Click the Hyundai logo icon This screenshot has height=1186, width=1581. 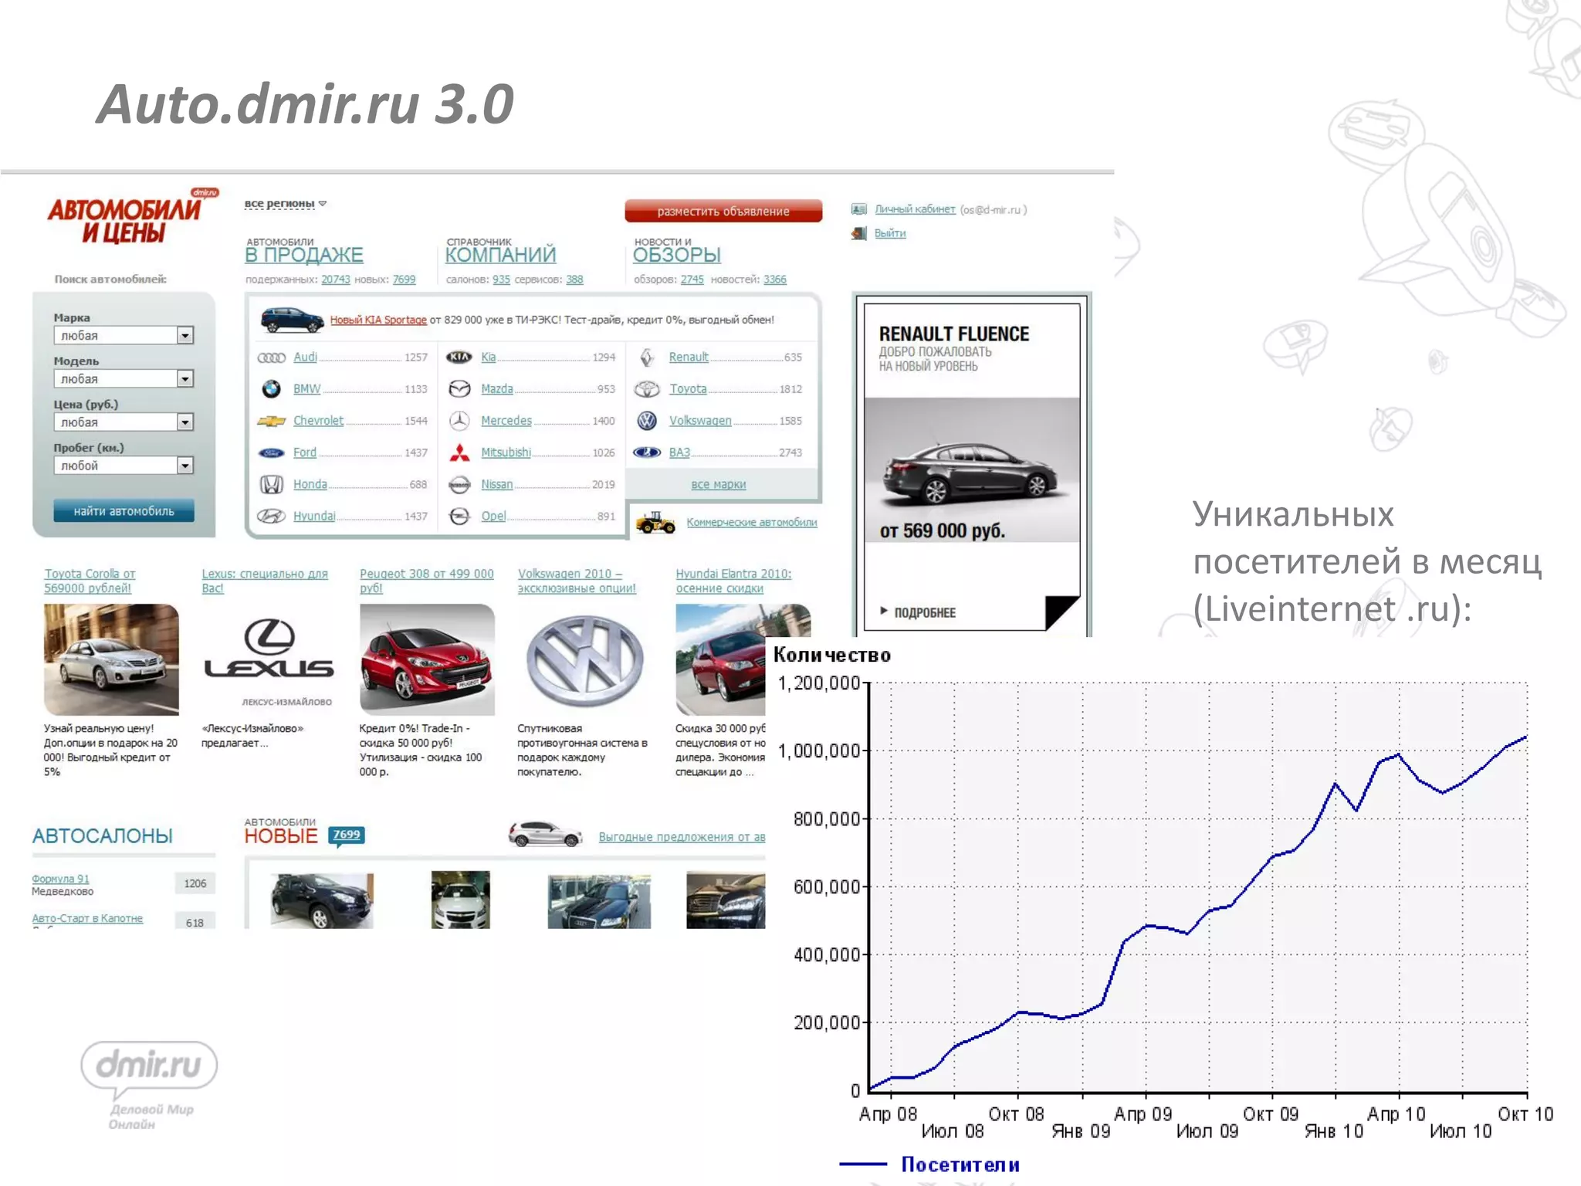(271, 516)
